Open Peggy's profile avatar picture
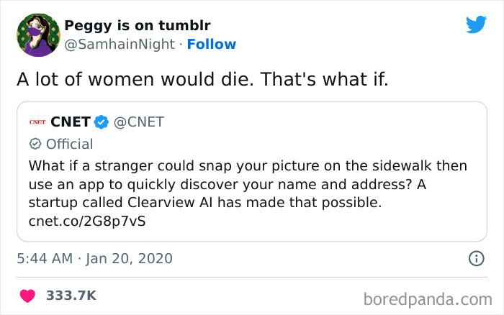 pos(37,35)
